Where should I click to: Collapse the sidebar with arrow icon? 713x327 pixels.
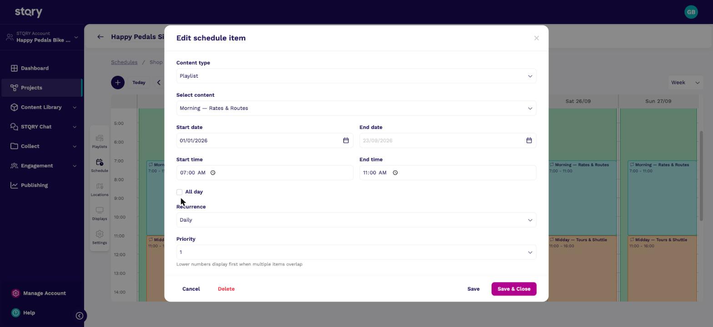80,316
